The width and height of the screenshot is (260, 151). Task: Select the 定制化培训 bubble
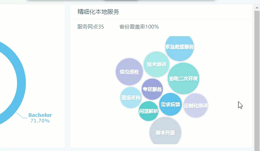pos(196,106)
